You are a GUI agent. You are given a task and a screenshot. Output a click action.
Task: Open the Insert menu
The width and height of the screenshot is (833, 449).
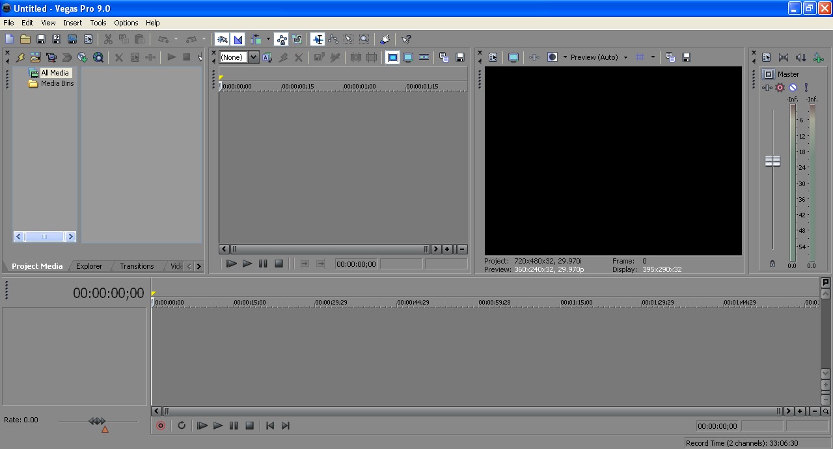[x=73, y=23]
